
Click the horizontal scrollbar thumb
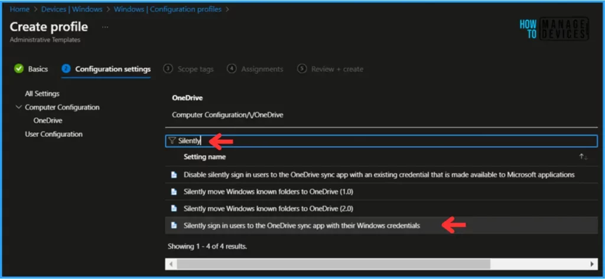pyautogui.click(x=333, y=264)
